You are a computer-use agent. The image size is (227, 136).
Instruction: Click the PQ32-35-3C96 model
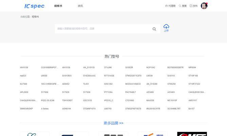(x=48, y=101)
